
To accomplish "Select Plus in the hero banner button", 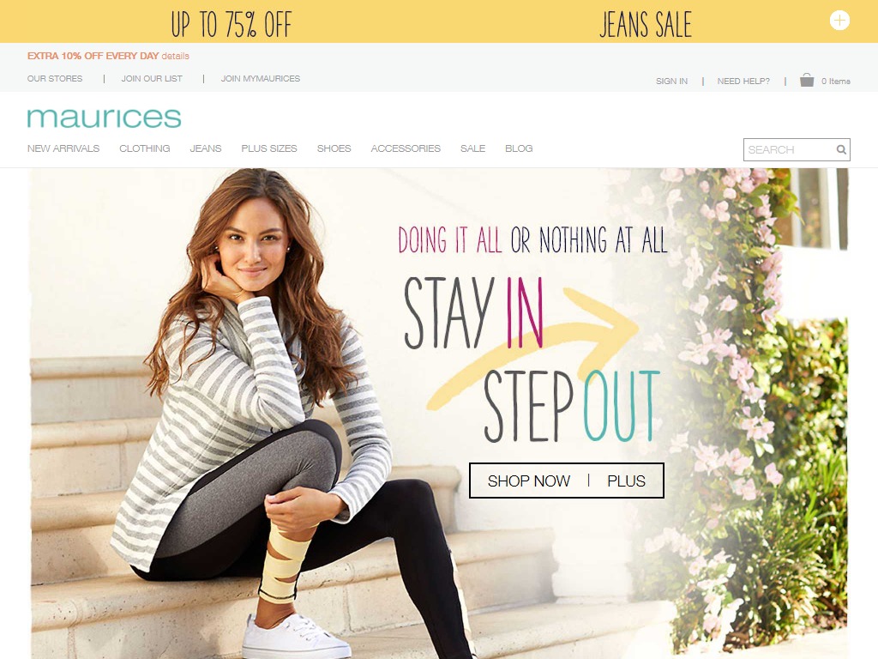I will click(x=626, y=481).
